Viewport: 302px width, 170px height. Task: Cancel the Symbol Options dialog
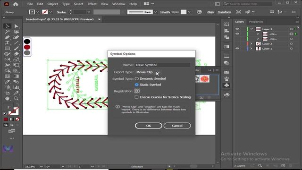click(177, 126)
